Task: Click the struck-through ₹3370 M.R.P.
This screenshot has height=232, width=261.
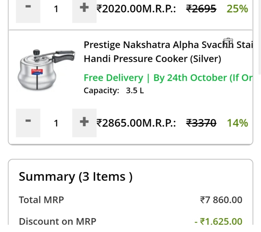Action: click(x=201, y=123)
